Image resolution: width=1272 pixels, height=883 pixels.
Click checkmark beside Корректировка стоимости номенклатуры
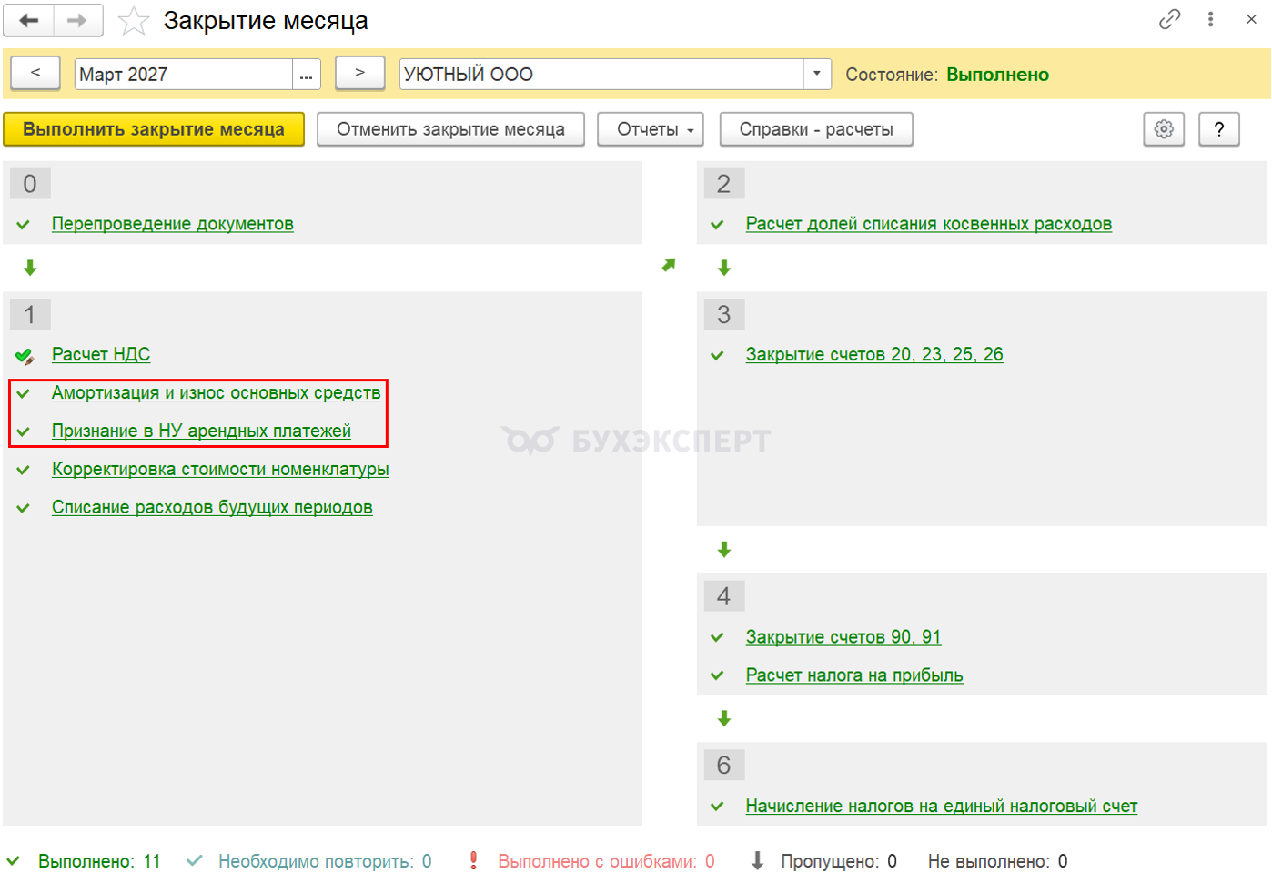click(24, 470)
